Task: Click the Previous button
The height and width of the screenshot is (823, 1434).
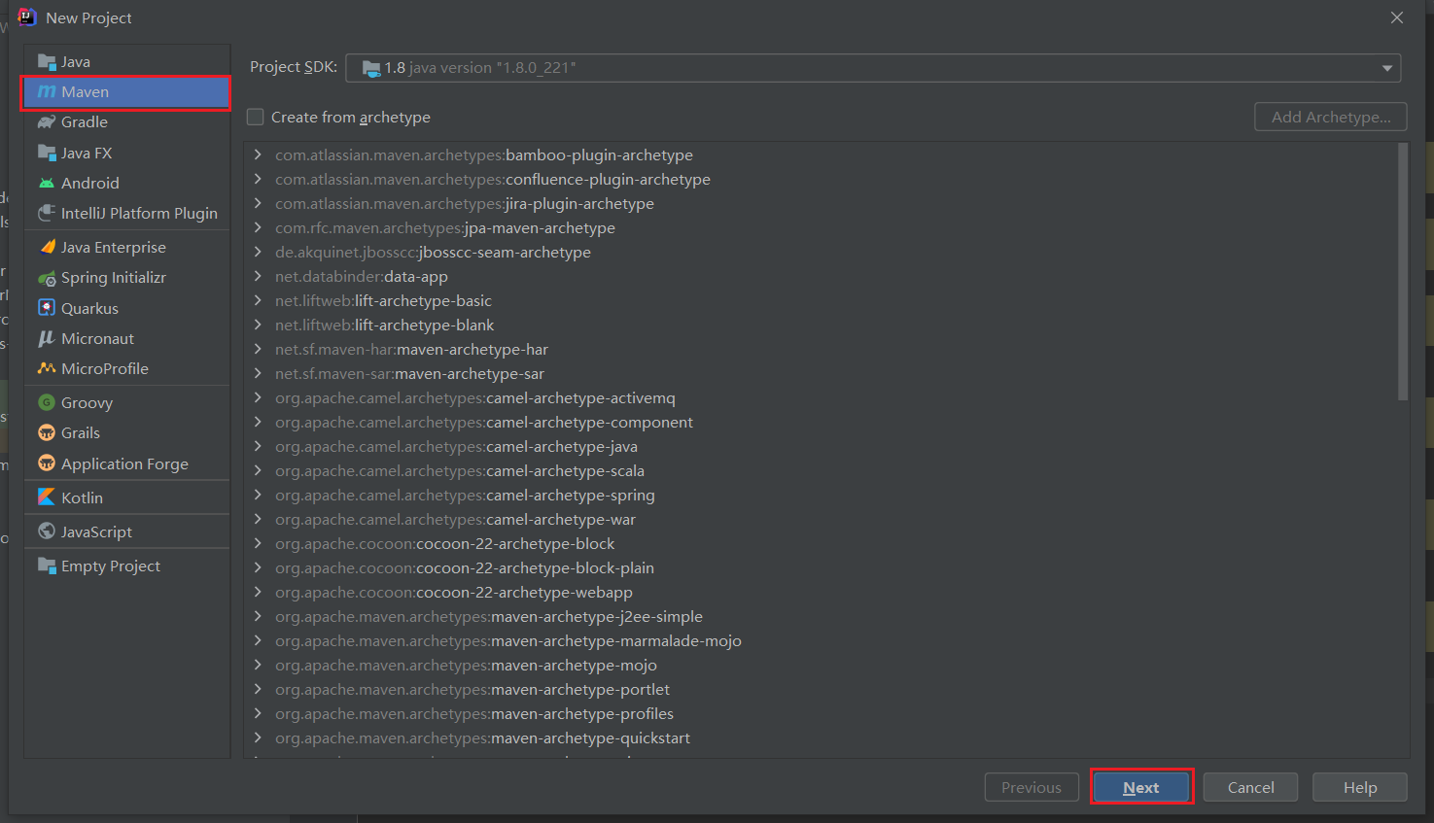Action: [x=1032, y=787]
